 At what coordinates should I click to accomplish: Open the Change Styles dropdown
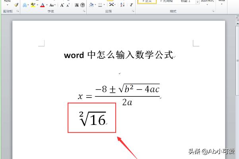[x=207, y=3]
